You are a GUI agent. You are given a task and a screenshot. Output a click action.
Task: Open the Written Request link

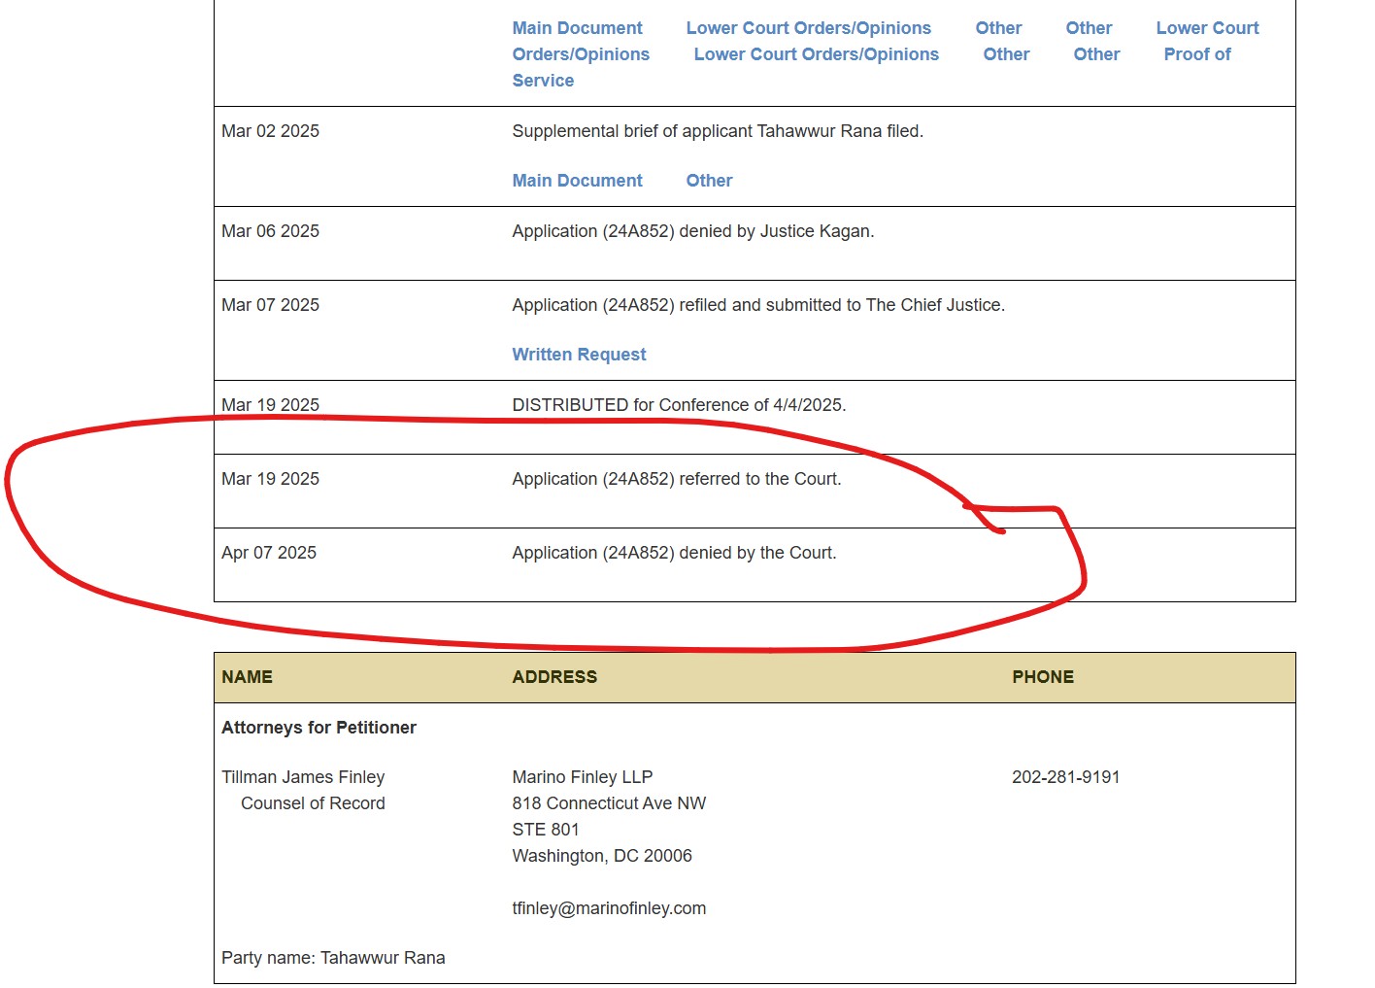coord(579,355)
